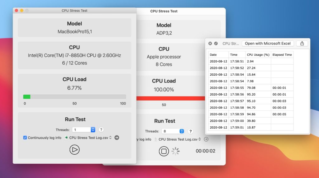The image size is (319, 178).
Task: Select the 17:58:51 time cell
Action: click(237, 61)
